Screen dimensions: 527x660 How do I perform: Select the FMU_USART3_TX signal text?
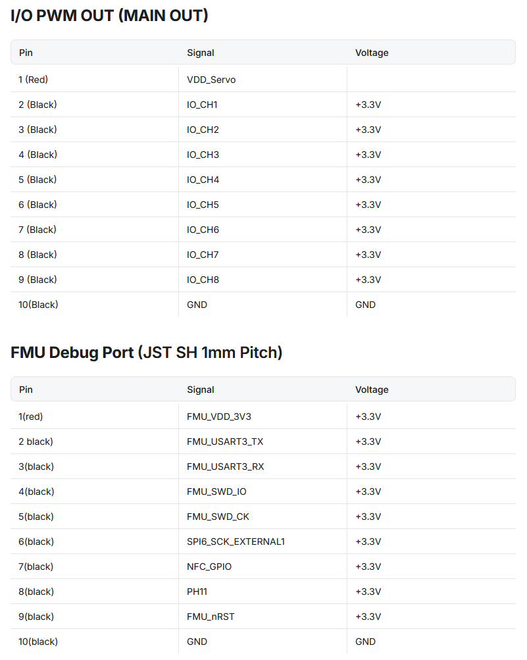pos(225,442)
